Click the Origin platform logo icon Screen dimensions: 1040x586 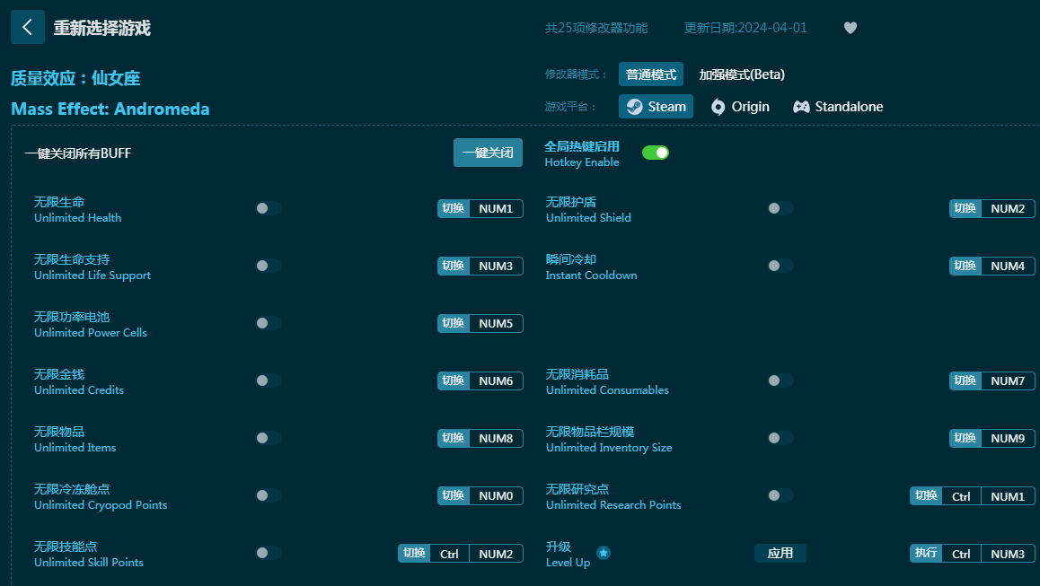[718, 107]
